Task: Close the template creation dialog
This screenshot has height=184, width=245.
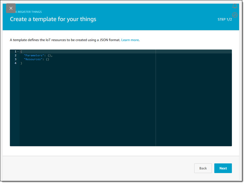Action: click(x=11, y=8)
